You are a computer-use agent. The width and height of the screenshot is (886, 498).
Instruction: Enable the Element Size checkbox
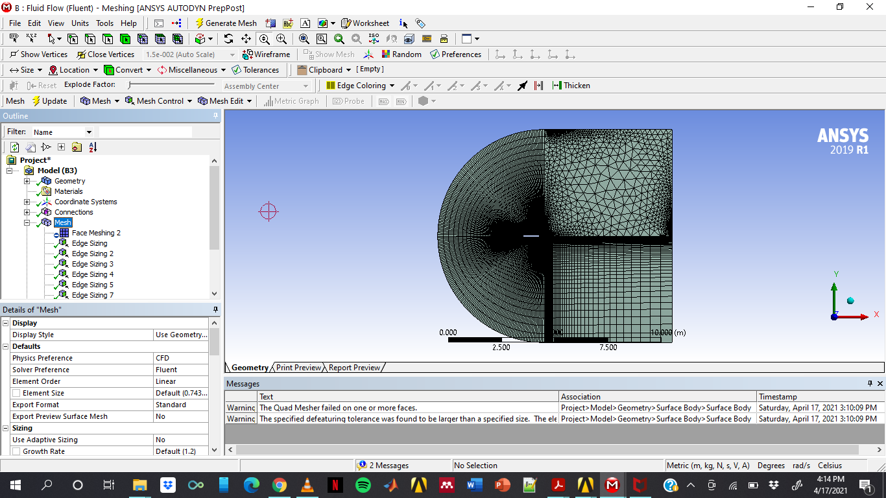coord(16,393)
